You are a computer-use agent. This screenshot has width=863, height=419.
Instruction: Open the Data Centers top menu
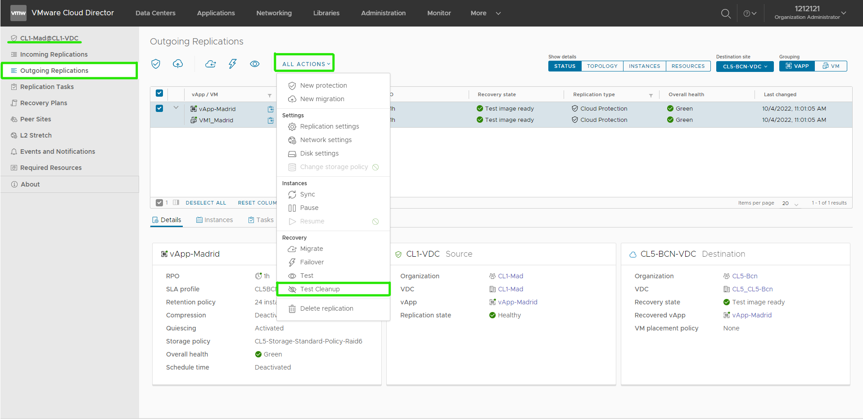click(x=155, y=13)
